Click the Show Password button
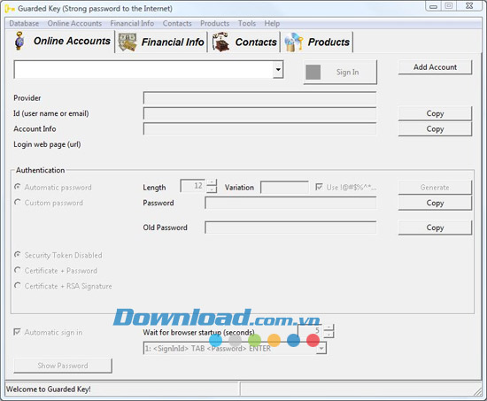The width and height of the screenshot is (487, 401). (x=63, y=366)
